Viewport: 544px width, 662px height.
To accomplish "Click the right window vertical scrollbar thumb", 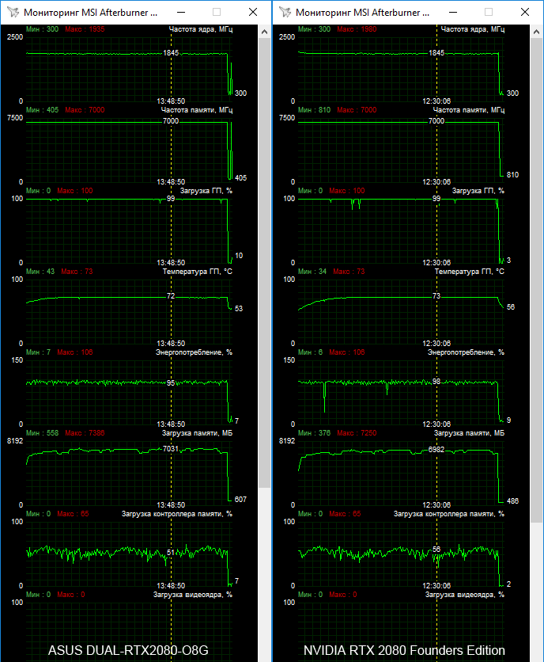I will coord(536,280).
